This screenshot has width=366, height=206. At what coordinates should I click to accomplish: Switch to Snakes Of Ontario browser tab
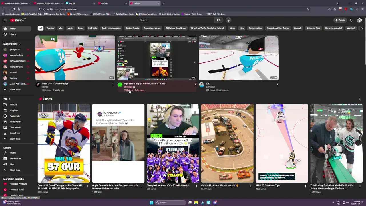47,3
